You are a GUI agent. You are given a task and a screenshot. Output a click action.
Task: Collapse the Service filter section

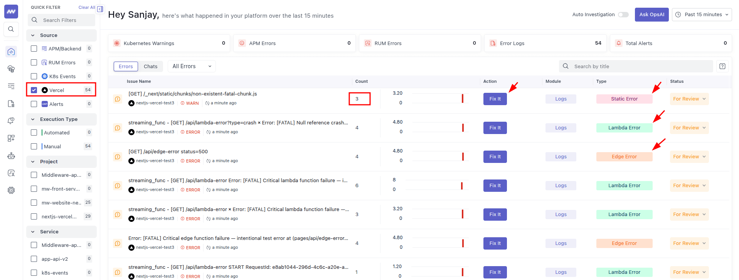point(61,231)
